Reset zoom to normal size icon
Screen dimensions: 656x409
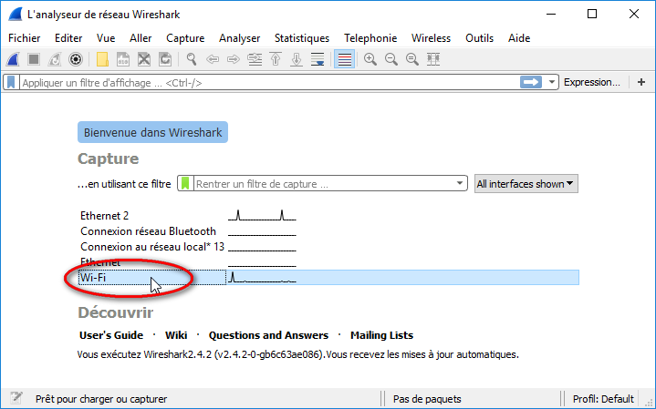(412, 59)
